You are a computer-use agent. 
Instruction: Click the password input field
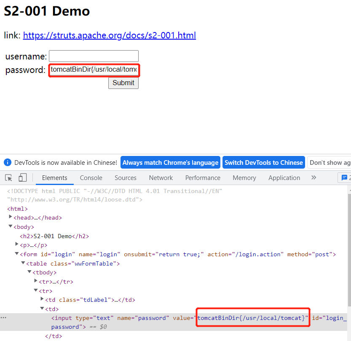[x=94, y=70]
